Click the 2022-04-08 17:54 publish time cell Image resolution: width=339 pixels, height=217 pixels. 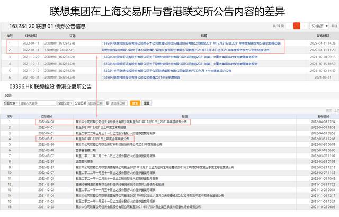(323, 121)
